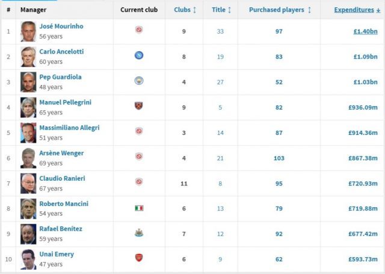This screenshot has width=385, height=274.
Task: Open Wenger's 103 purchased players
Action: [x=279, y=158]
